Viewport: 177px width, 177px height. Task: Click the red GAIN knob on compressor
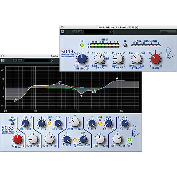155,59
